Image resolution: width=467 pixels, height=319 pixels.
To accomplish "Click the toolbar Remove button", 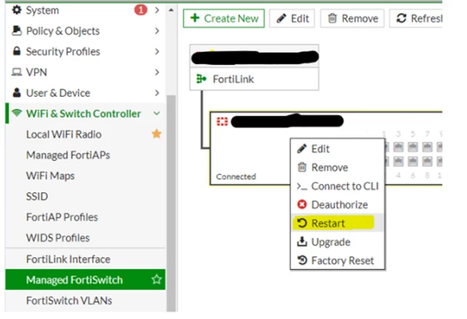I will pos(352,18).
